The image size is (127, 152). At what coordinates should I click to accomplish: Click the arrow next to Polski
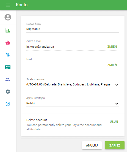pos(117,104)
